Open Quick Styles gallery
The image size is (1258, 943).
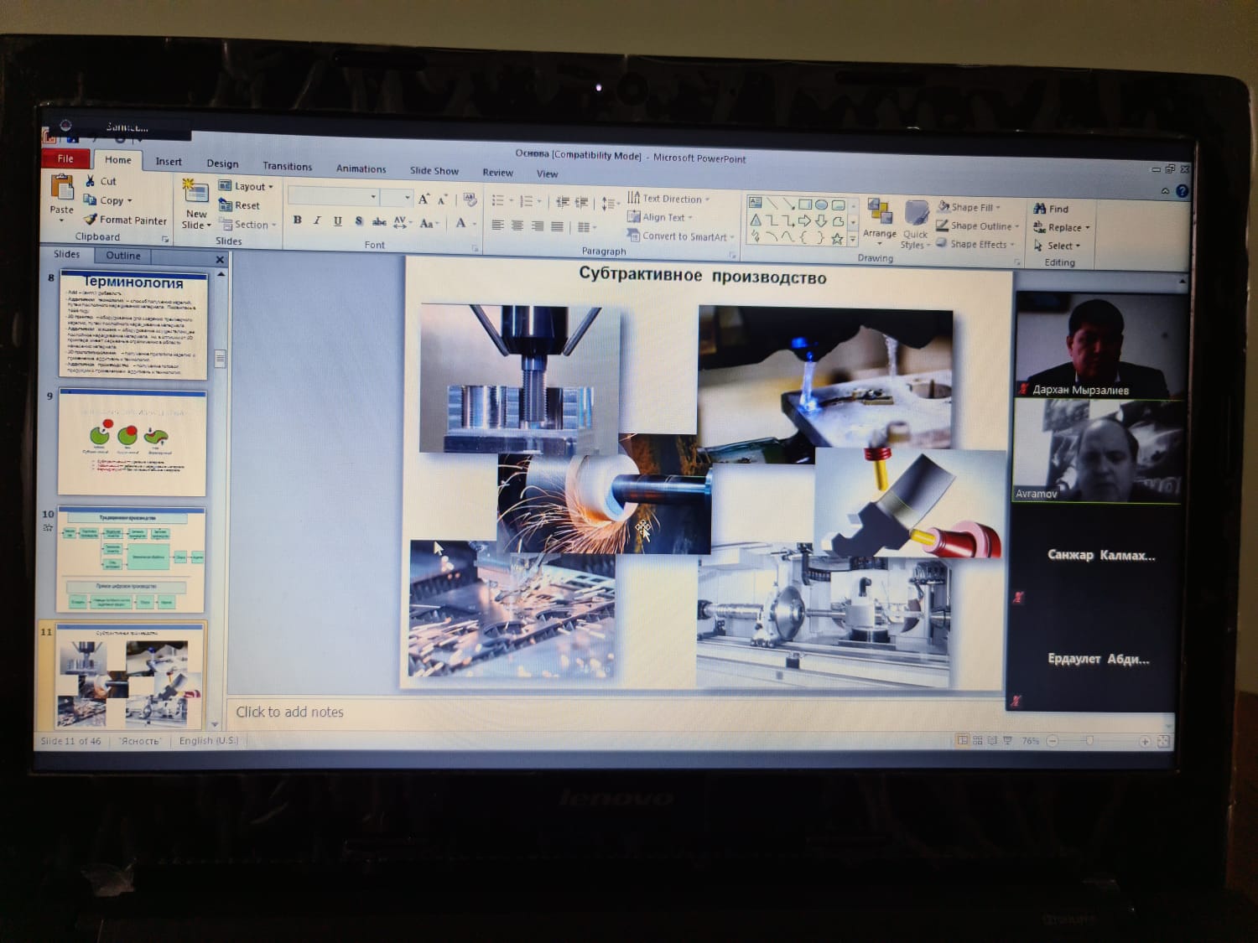(x=915, y=225)
